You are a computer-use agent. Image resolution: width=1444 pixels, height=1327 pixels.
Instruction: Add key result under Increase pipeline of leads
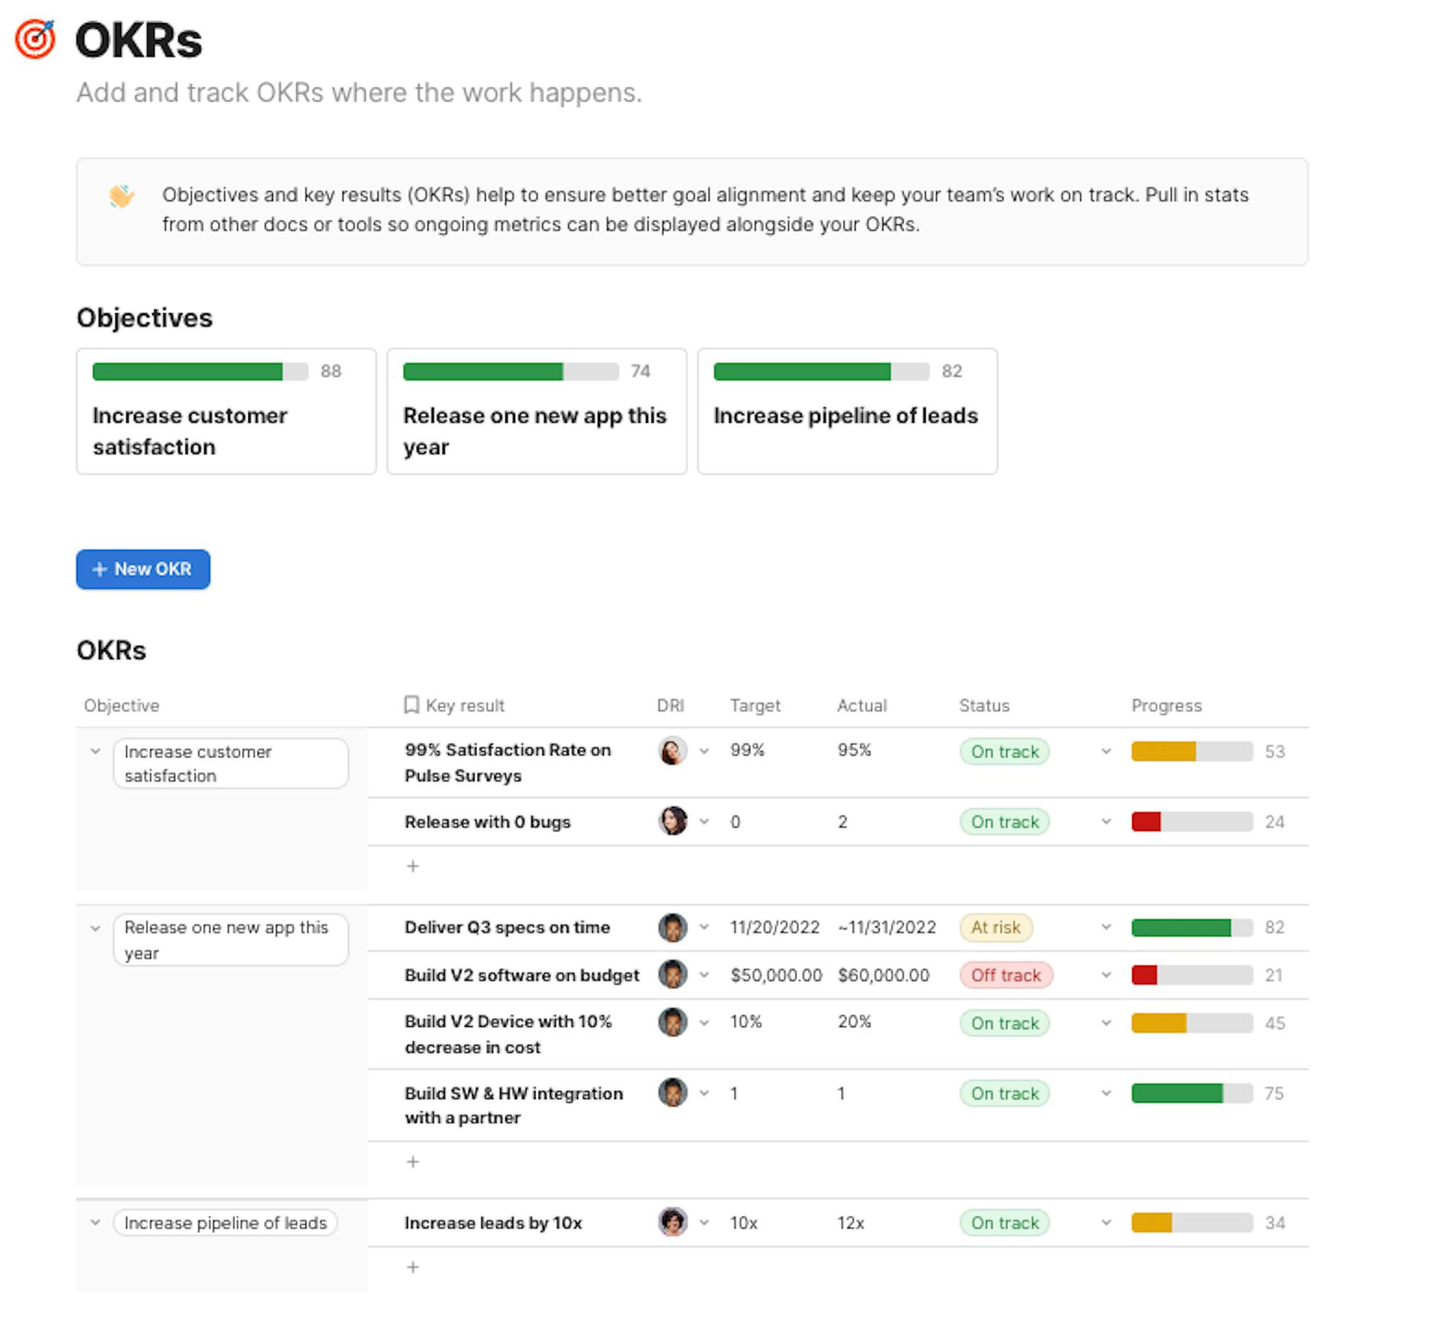point(413,1267)
